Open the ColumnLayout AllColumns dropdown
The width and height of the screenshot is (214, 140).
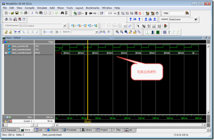click(x=64, y=26)
